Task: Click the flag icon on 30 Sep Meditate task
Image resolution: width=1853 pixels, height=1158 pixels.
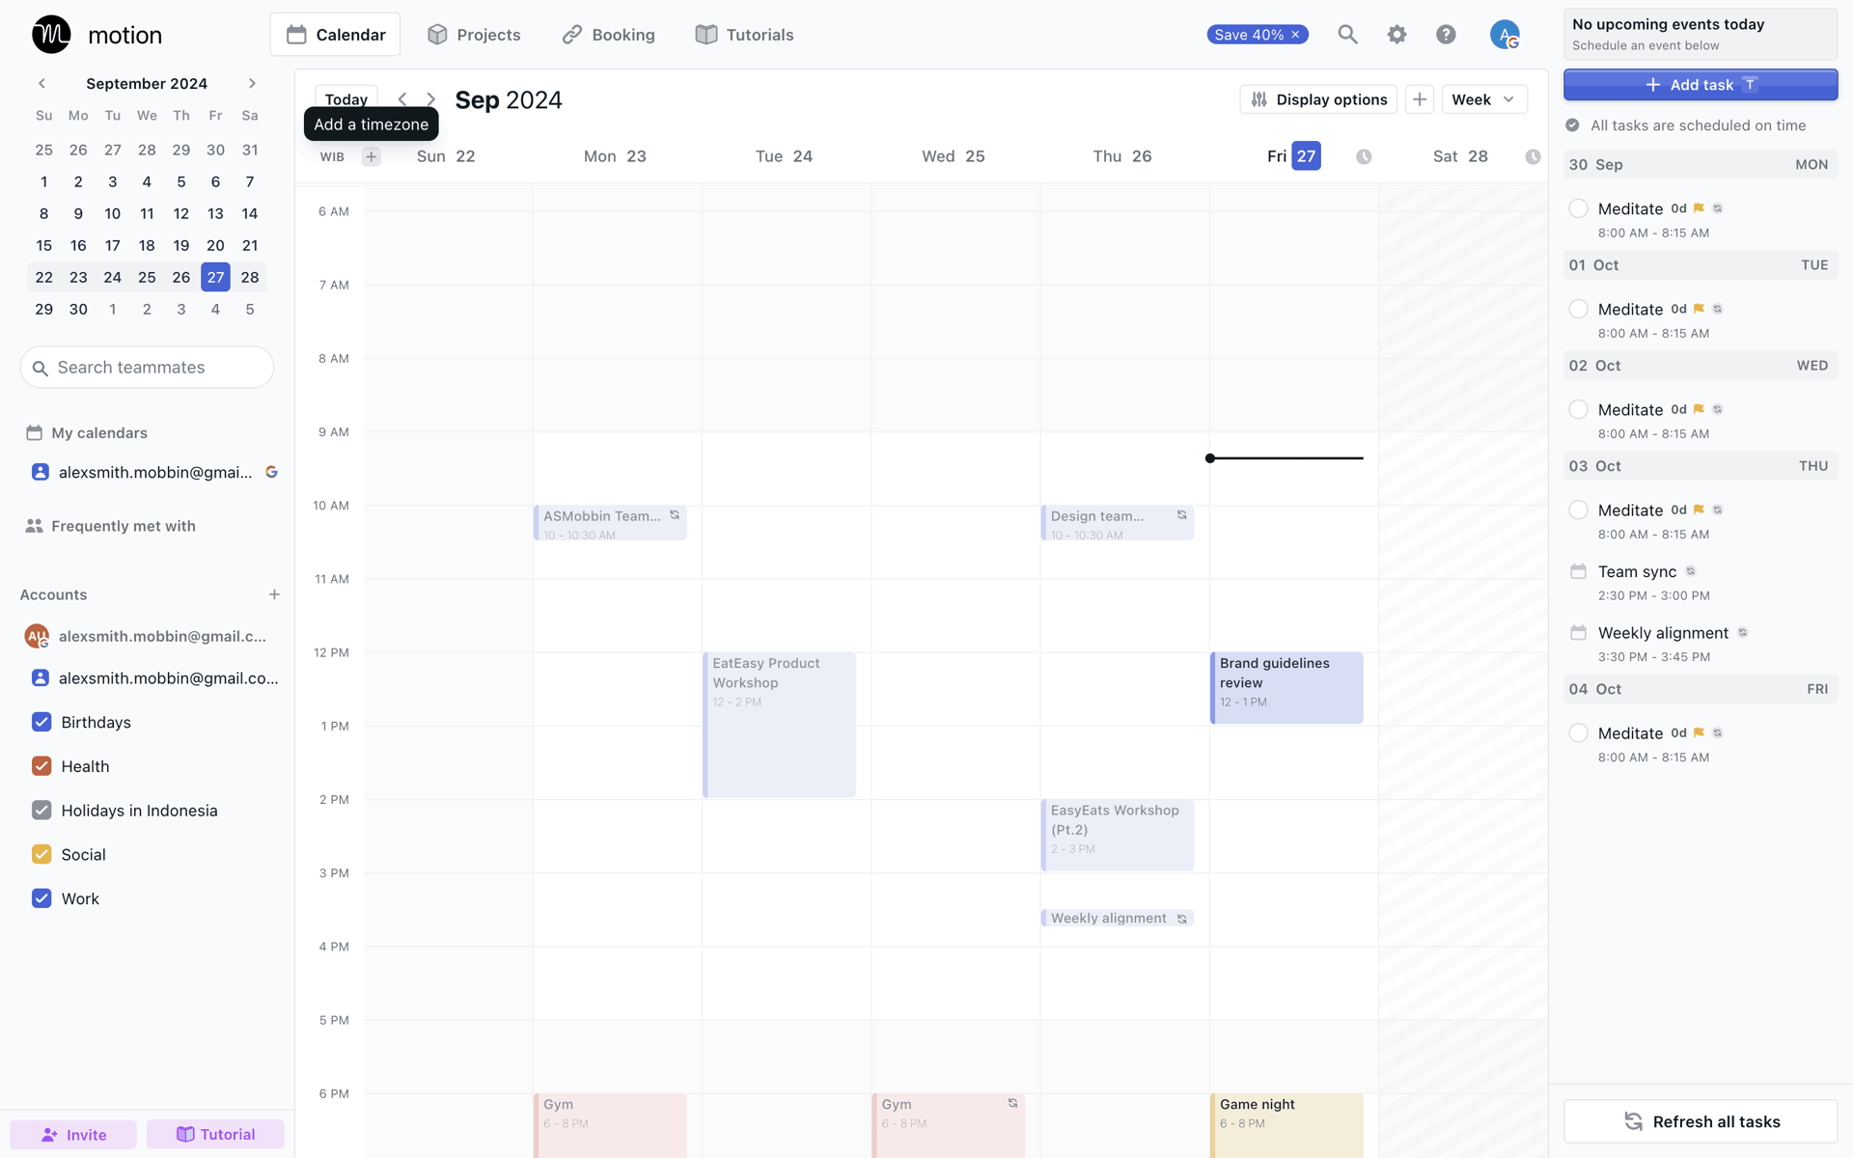Action: (1699, 208)
